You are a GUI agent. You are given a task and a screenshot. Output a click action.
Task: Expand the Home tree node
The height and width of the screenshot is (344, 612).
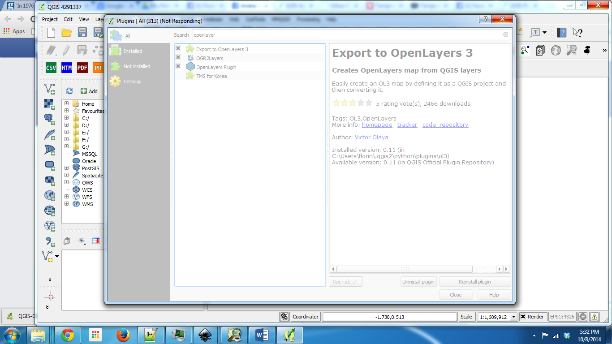pyautogui.click(x=67, y=103)
